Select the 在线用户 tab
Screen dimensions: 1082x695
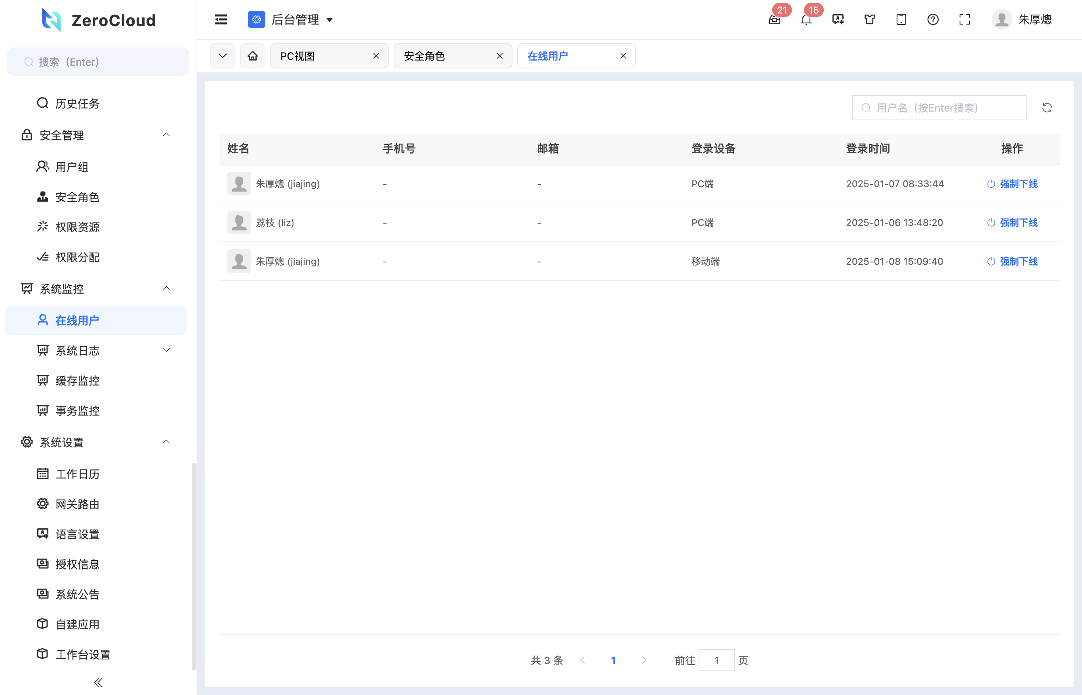tap(576, 56)
